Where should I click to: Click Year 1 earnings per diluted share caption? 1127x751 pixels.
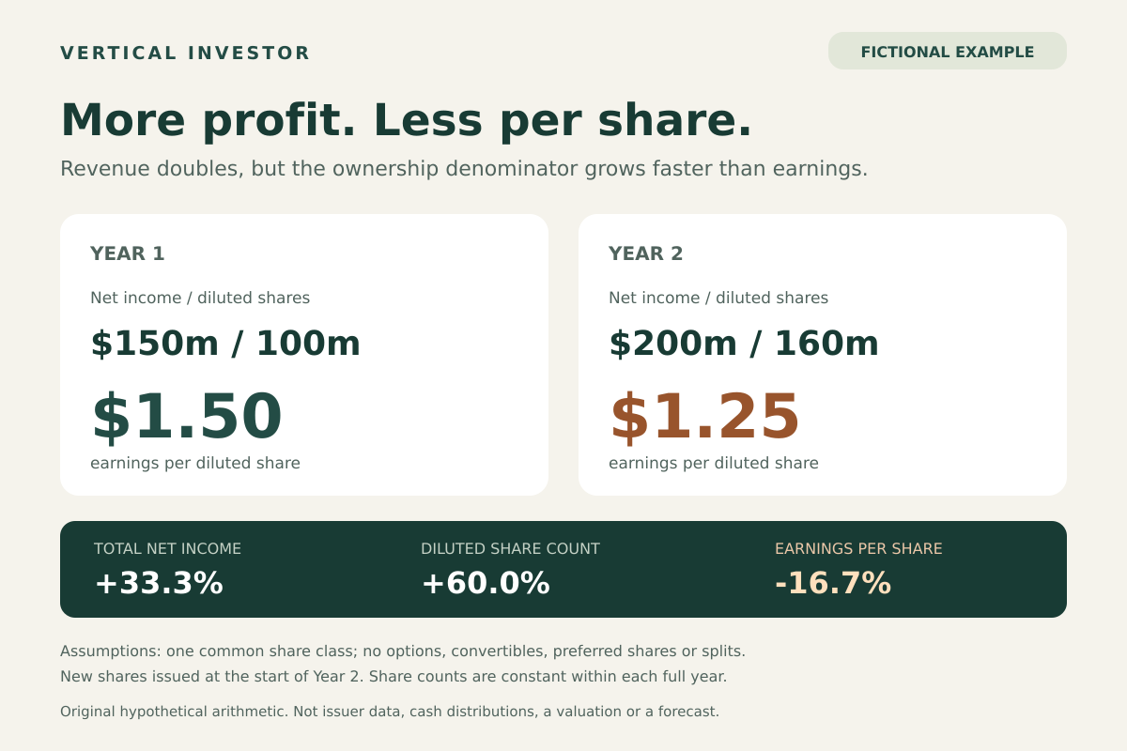pos(195,463)
